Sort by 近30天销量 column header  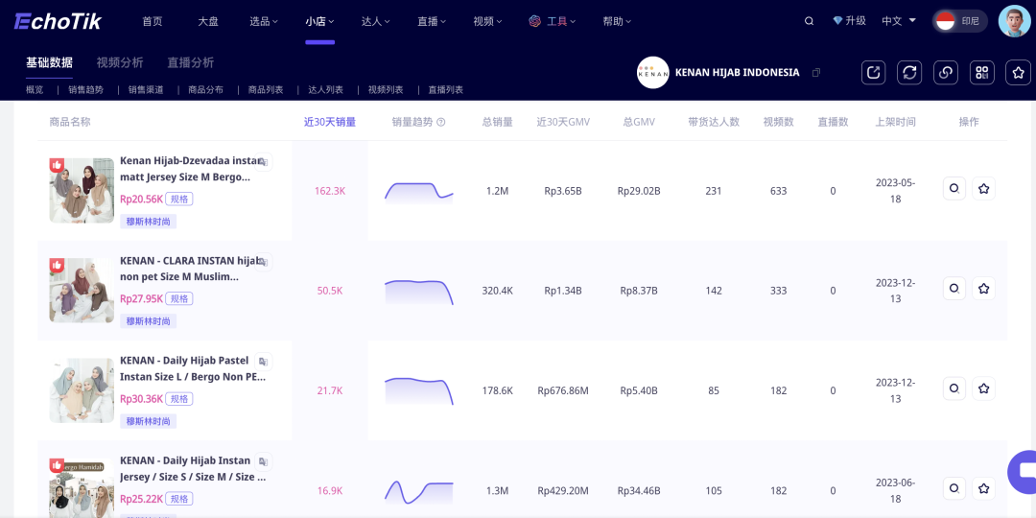[x=330, y=122]
